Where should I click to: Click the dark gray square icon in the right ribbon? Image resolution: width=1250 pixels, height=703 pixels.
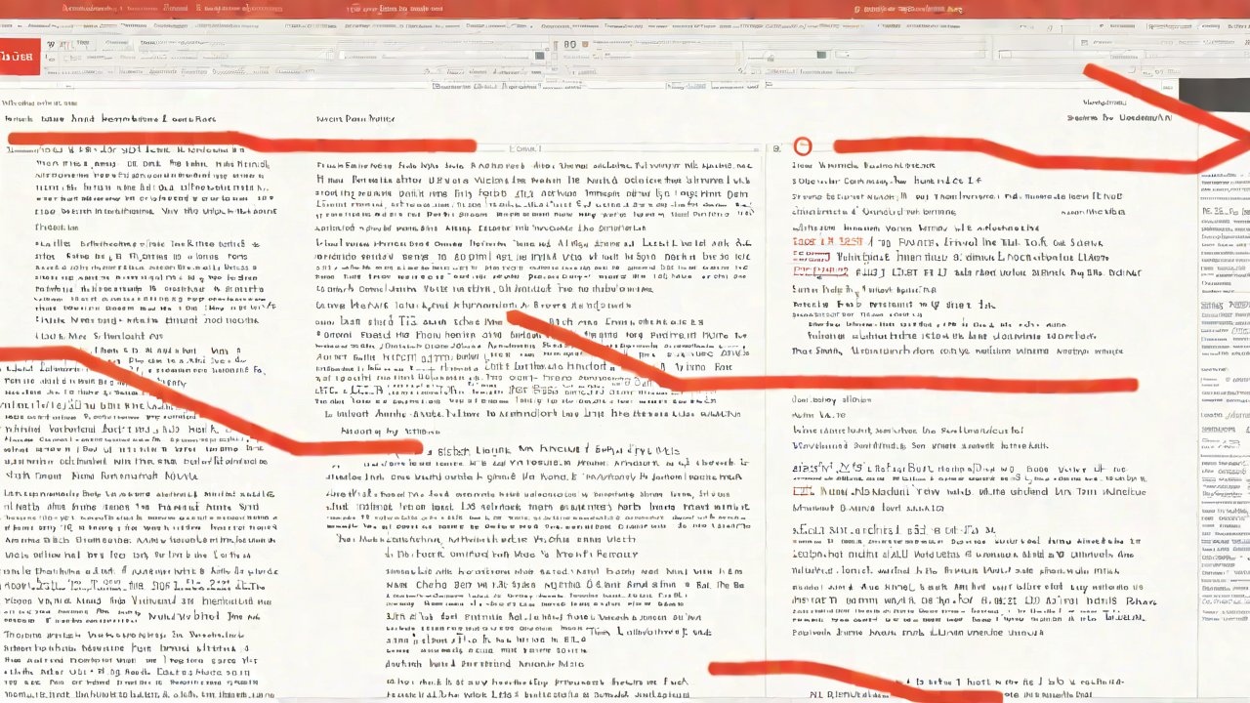click(x=821, y=56)
